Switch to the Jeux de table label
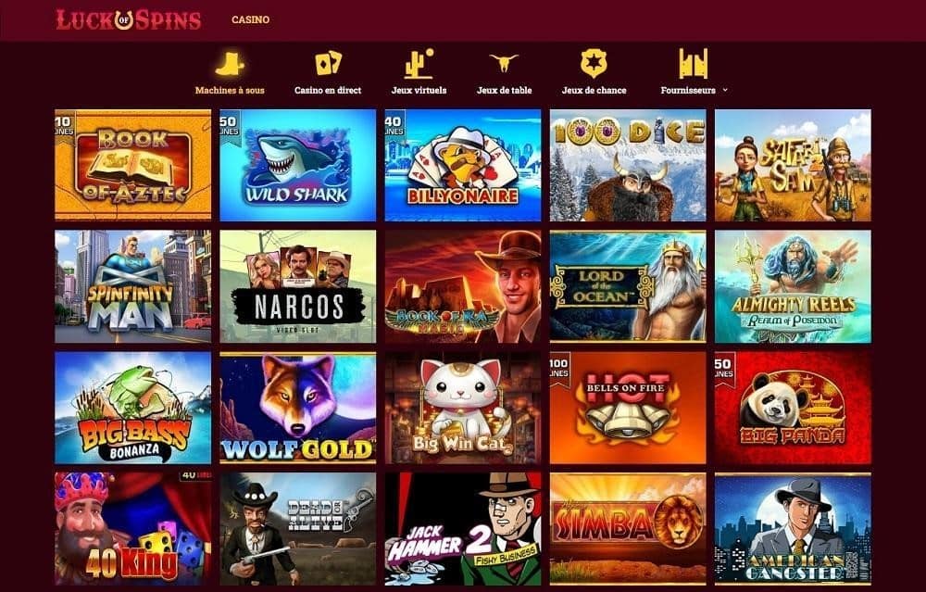This screenshot has width=926, height=592. point(504,91)
